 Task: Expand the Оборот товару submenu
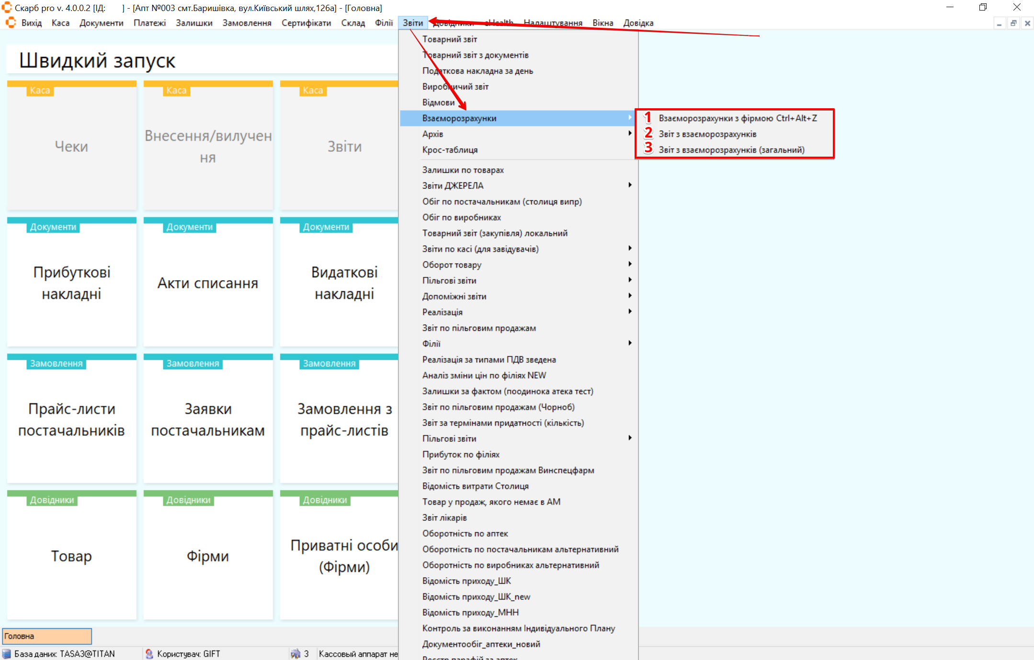(630, 264)
